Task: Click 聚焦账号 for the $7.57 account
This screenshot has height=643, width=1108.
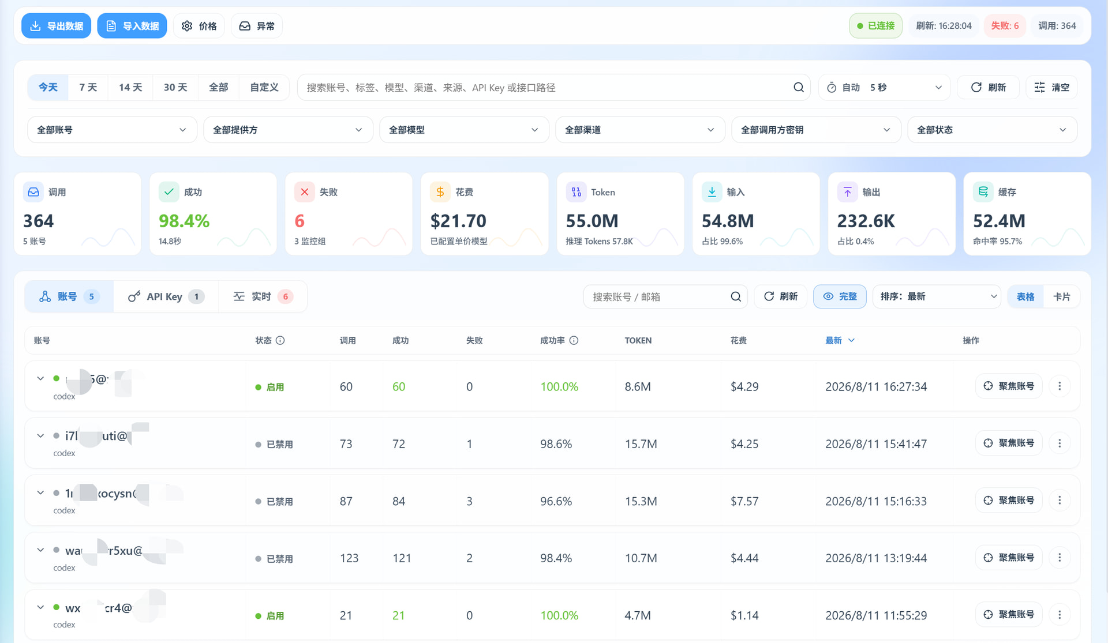Action: [1009, 500]
